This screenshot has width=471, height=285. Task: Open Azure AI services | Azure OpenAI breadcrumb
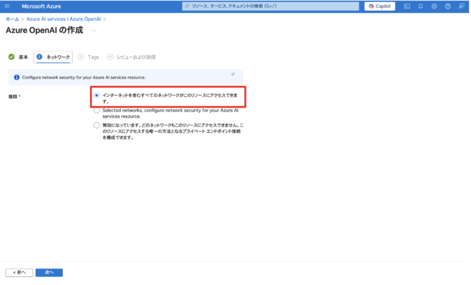(x=64, y=19)
